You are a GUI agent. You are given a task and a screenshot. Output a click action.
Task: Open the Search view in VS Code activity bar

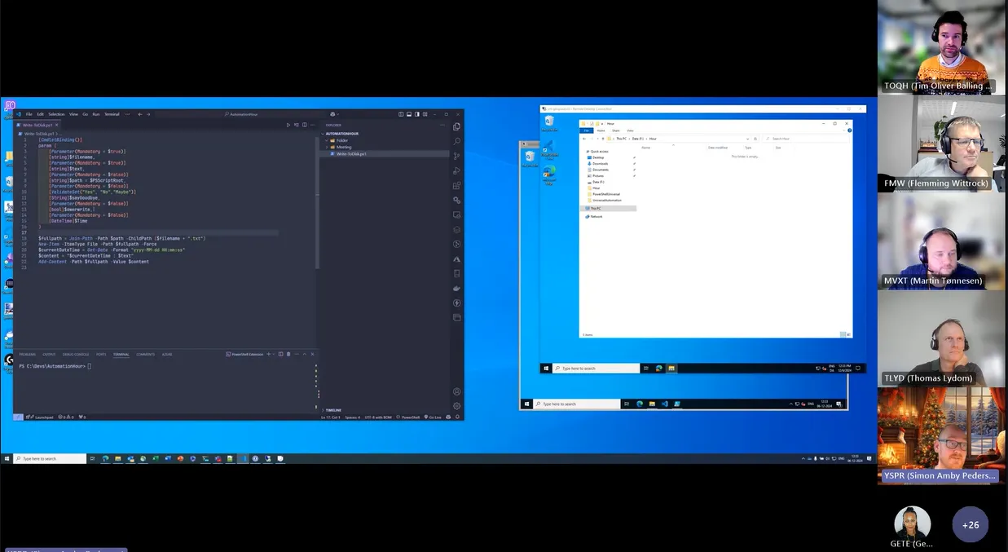coord(456,141)
